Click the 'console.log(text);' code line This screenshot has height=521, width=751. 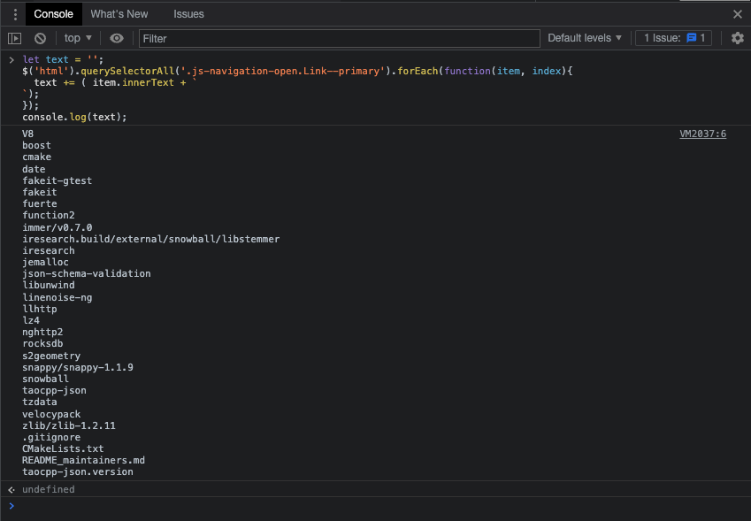tap(74, 117)
